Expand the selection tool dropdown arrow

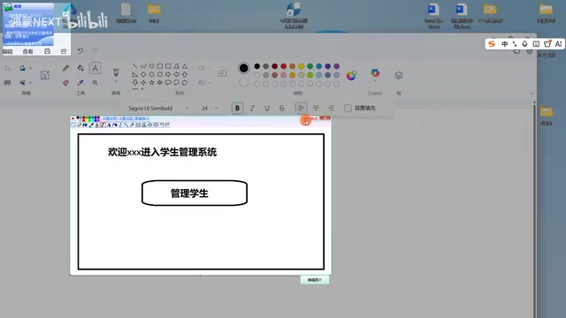click(30, 68)
